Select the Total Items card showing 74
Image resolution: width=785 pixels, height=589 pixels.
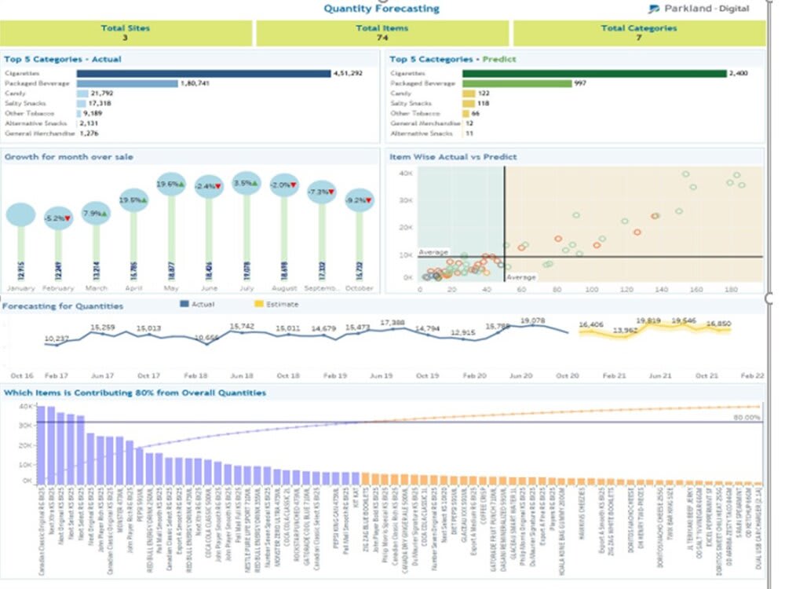pyautogui.click(x=382, y=31)
